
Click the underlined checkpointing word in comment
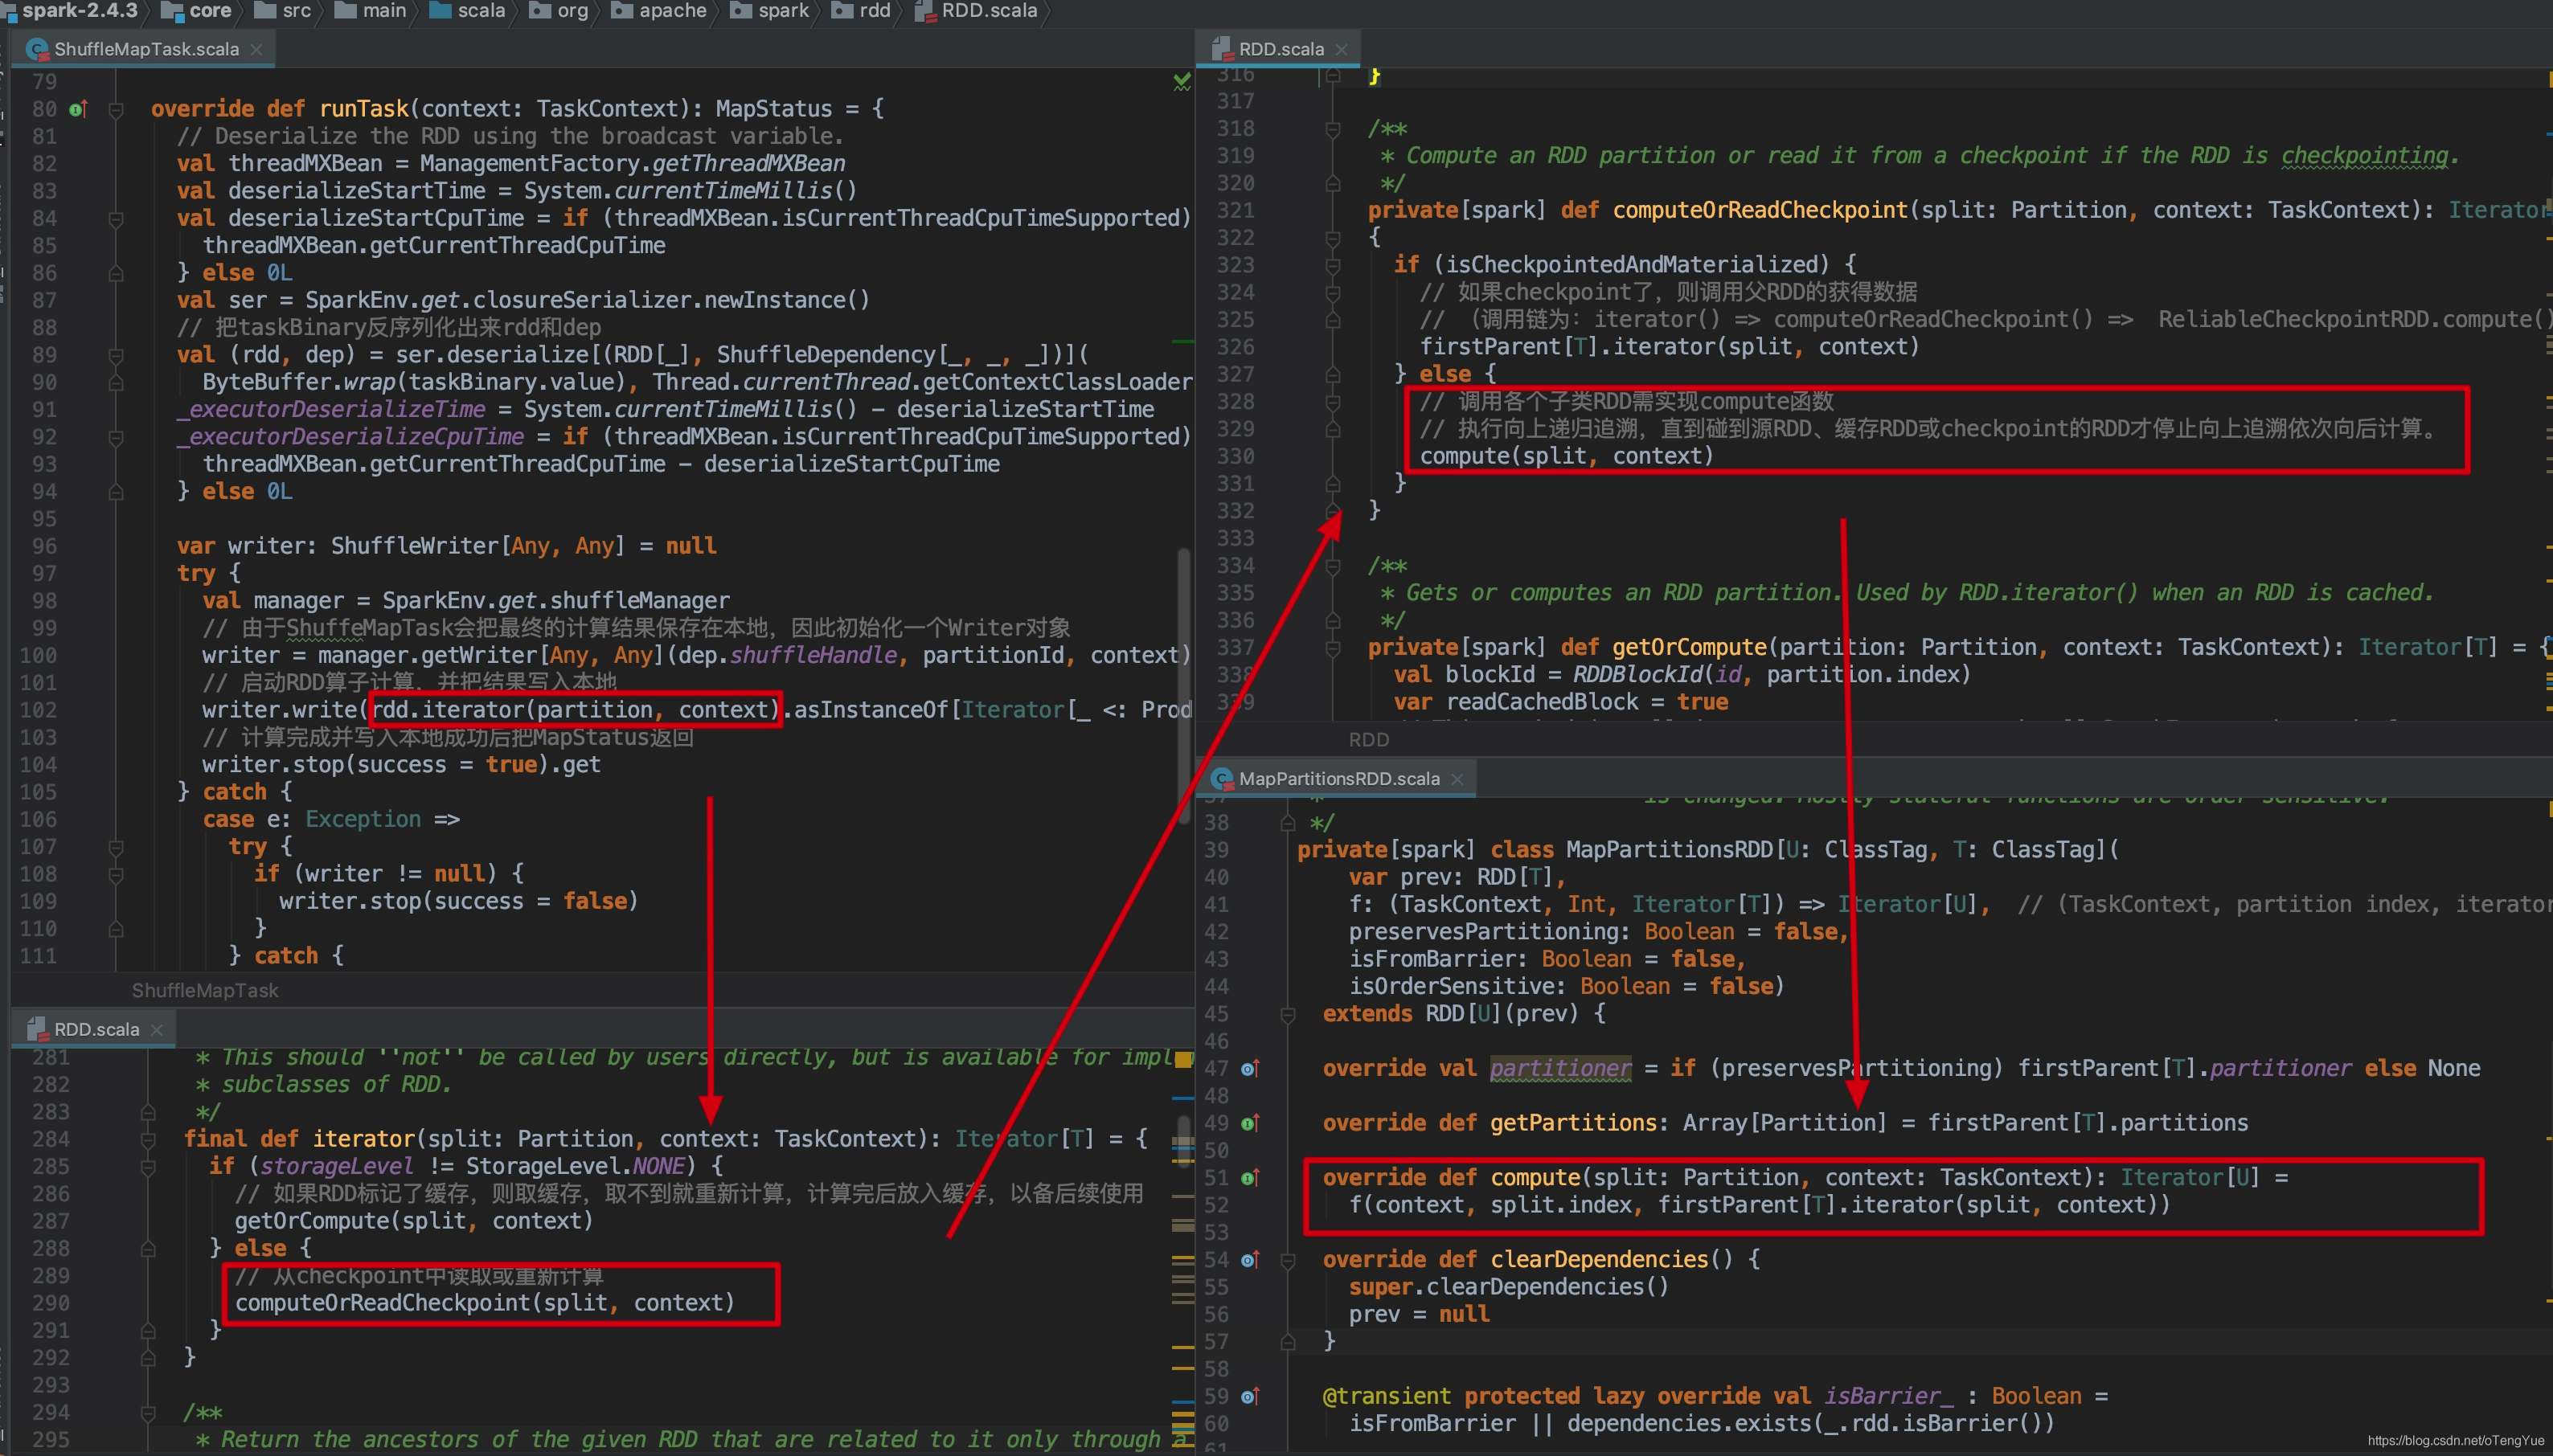(x=2364, y=156)
